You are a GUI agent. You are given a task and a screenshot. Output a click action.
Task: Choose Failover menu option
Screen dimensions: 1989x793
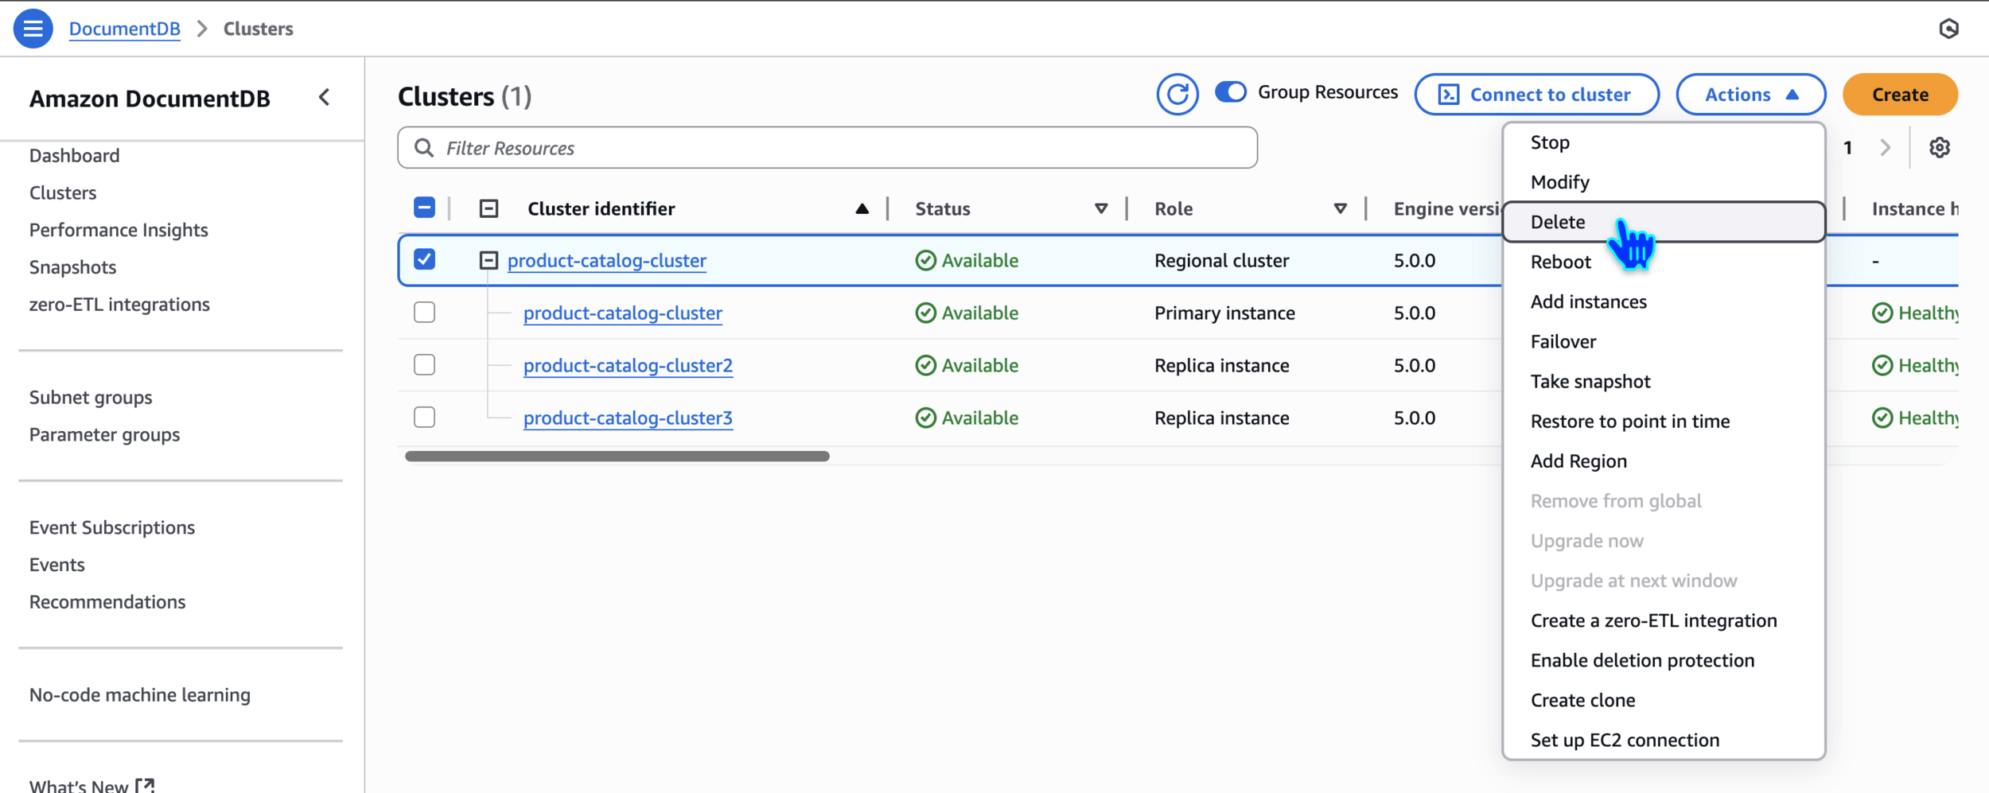tap(1664, 341)
